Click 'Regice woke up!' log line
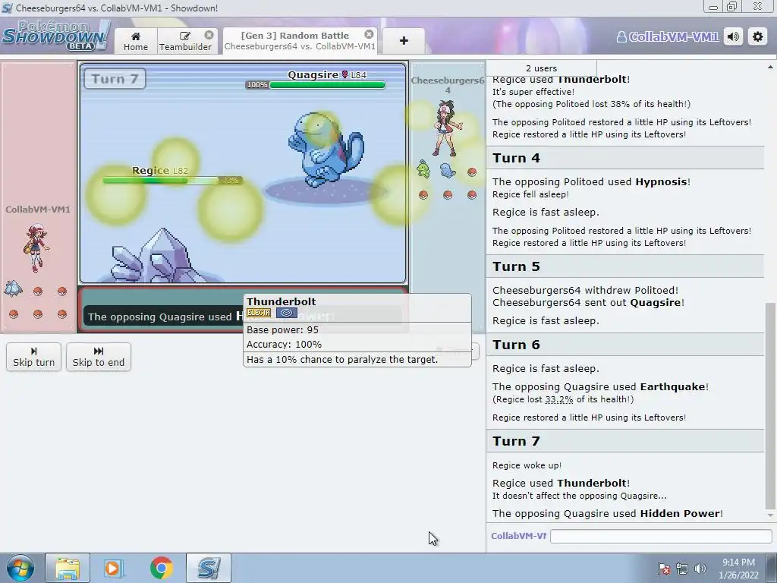 point(527,465)
